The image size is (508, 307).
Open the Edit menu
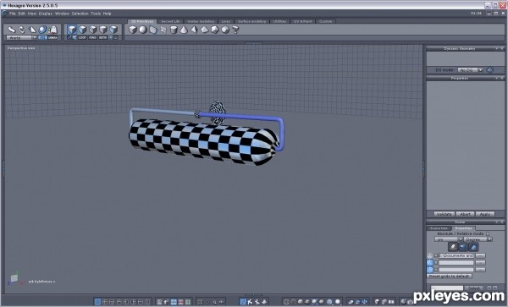coord(21,14)
